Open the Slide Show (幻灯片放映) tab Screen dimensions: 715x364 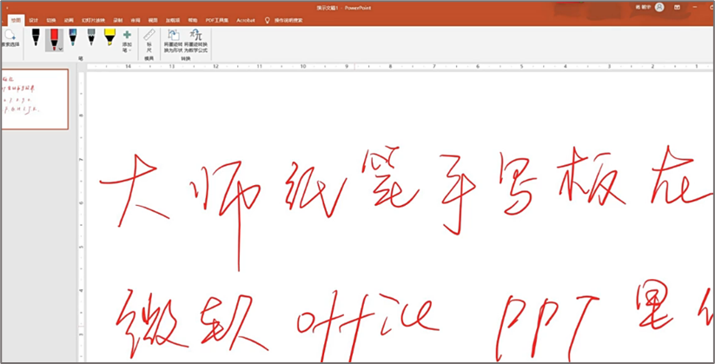tap(94, 21)
